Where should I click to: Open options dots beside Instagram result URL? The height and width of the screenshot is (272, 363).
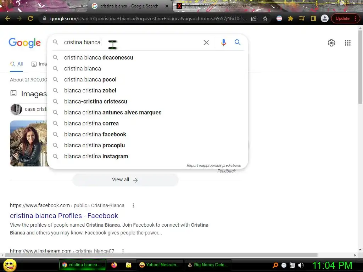tap(123, 251)
